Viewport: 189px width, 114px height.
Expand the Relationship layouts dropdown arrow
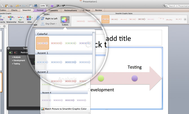click(x=14, y=18)
